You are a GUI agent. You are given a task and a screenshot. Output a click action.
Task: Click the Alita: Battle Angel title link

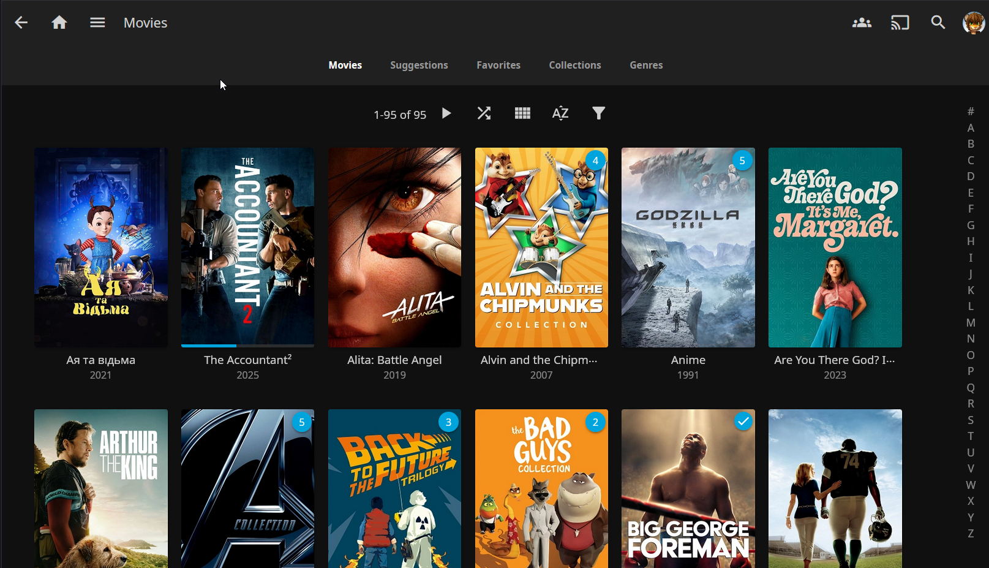[394, 360]
